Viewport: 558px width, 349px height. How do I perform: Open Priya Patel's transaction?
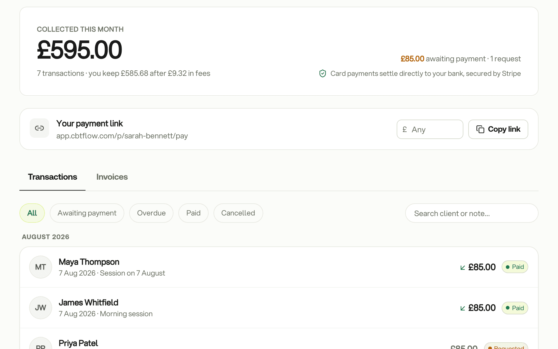coord(279,339)
